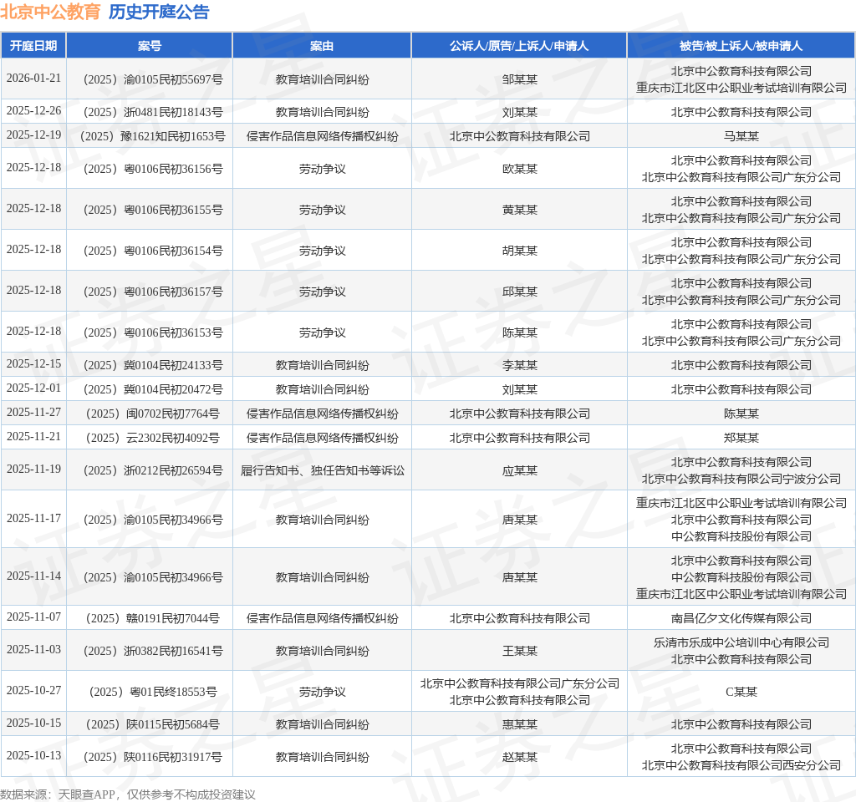Select case number (2025)赣0191民初7044号

click(x=153, y=618)
